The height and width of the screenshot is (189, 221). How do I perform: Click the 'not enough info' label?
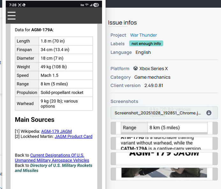coord(146,44)
